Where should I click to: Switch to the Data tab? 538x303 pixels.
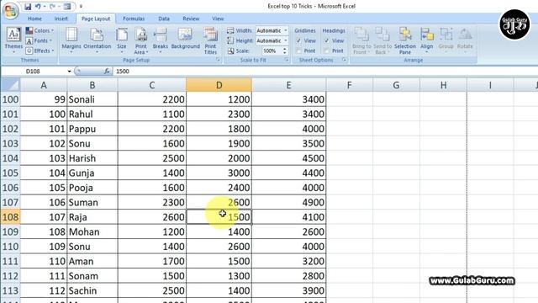coord(164,19)
